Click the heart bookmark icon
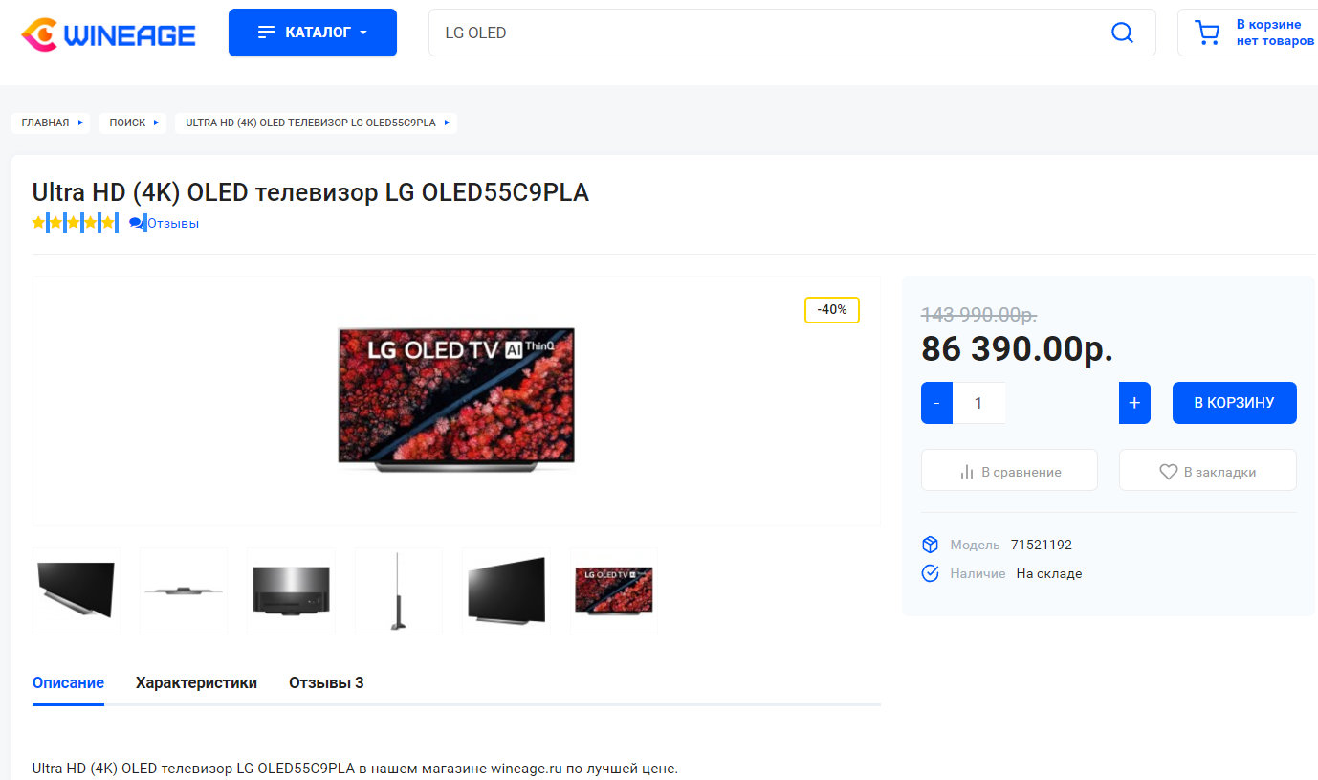1318x780 pixels. click(1168, 472)
